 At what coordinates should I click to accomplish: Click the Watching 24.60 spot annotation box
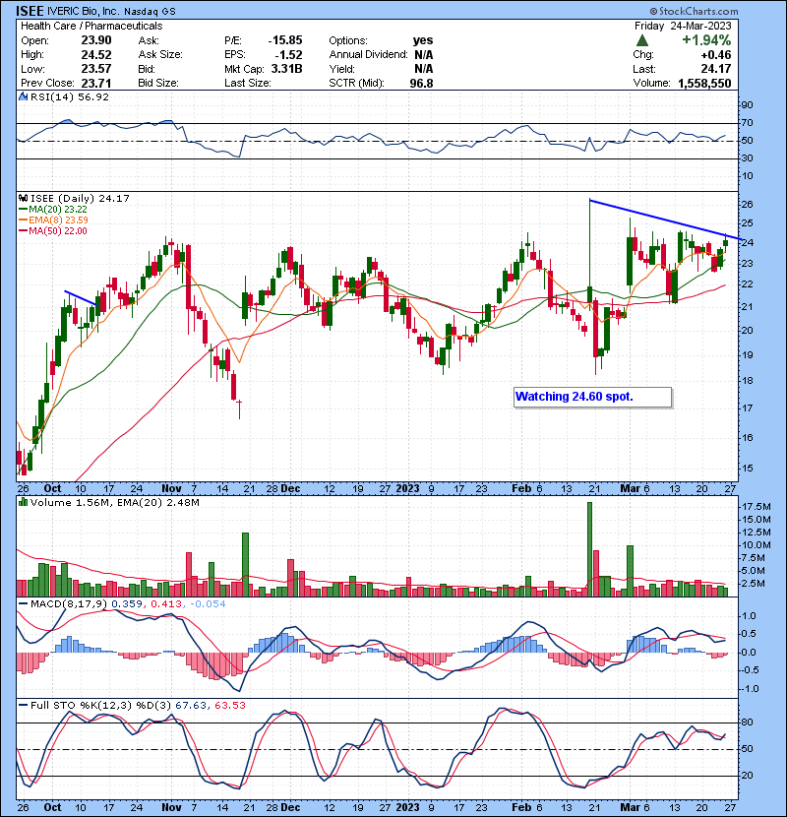[593, 397]
